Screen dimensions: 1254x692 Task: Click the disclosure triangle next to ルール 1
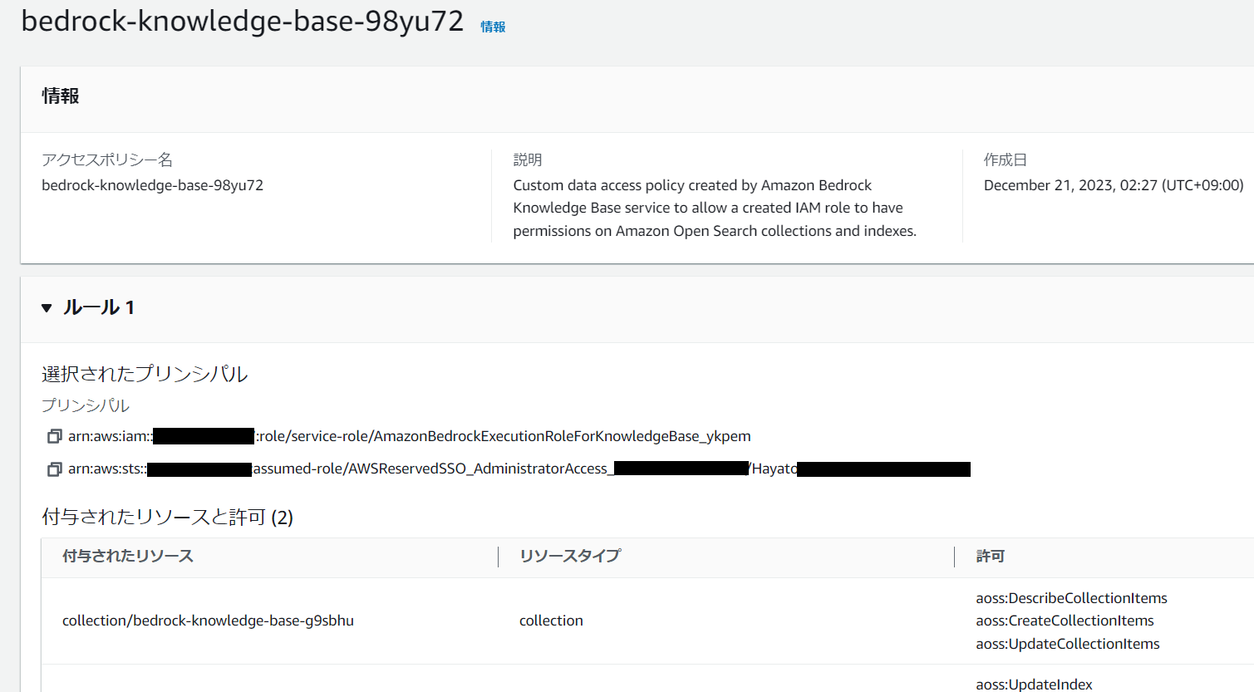coord(47,307)
